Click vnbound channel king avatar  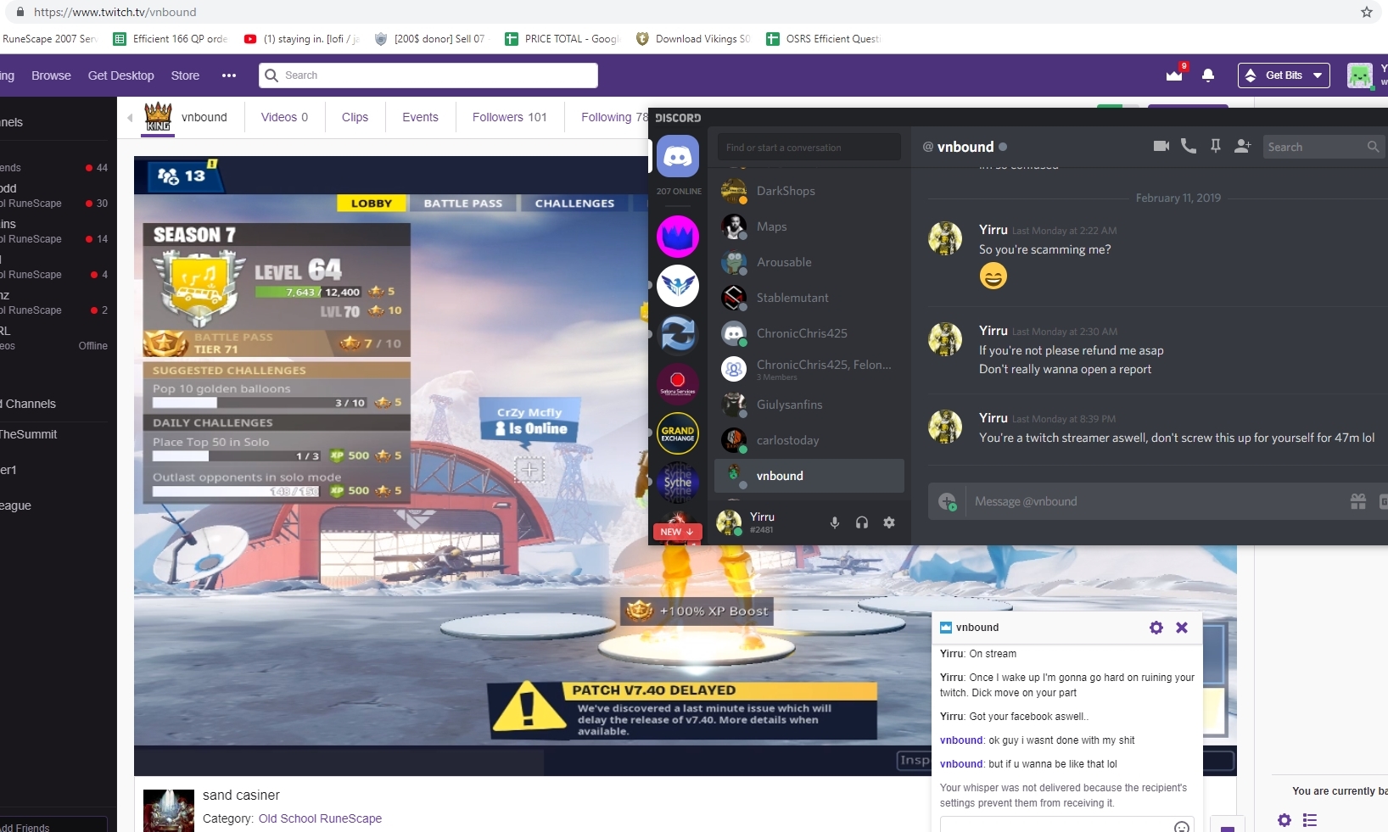point(158,117)
